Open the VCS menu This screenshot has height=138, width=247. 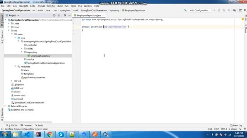coord(80,6)
